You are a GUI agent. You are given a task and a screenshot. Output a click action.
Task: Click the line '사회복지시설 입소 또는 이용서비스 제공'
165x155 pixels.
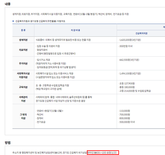pyautogui.click(x=55, y=74)
